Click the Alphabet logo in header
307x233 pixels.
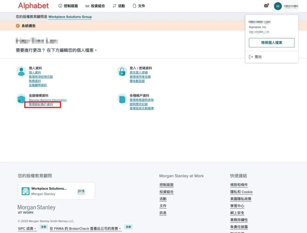pyautogui.click(x=33, y=6)
